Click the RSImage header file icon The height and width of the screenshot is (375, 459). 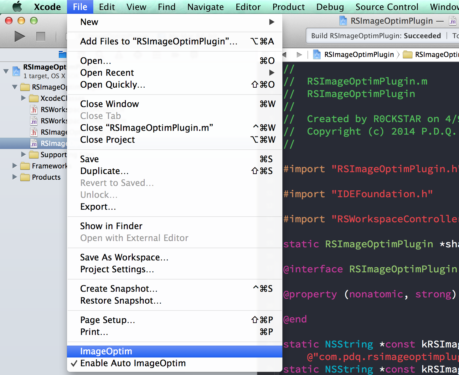tap(34, 132)
